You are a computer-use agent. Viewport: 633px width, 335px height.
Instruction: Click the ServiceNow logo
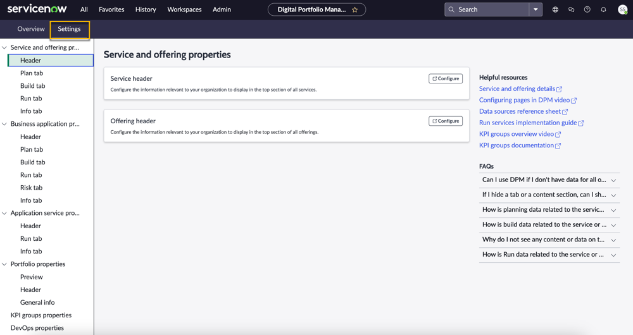tap(37, 9)
